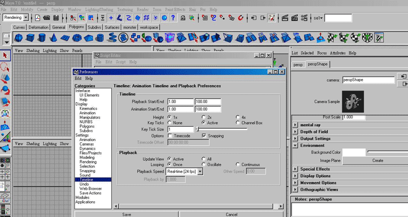The height and width of the screenshot is (217, 408).
Task: Save the preferences
Action: [x=126, y=214]
